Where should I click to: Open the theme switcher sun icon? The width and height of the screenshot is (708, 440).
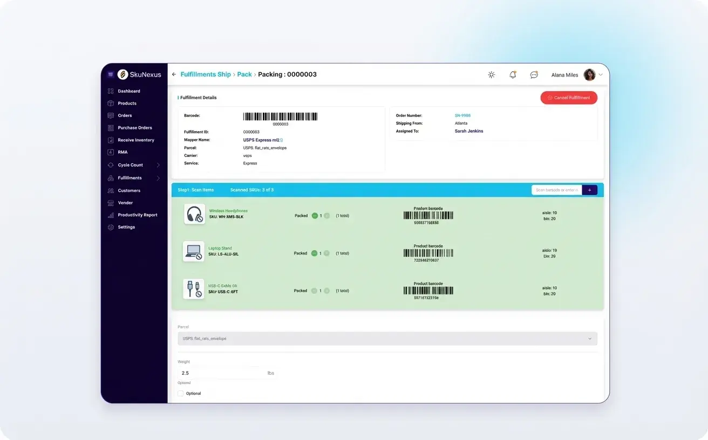pyautogui.click(x=491, y=75)
